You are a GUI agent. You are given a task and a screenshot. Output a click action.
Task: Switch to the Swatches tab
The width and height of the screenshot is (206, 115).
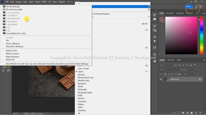point(170,13)
